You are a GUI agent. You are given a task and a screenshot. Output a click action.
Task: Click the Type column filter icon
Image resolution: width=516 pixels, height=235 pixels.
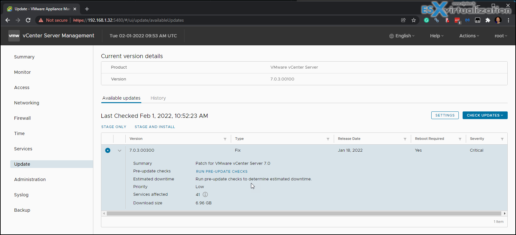point(328,139)
